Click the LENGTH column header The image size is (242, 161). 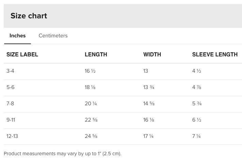point(96,54)
